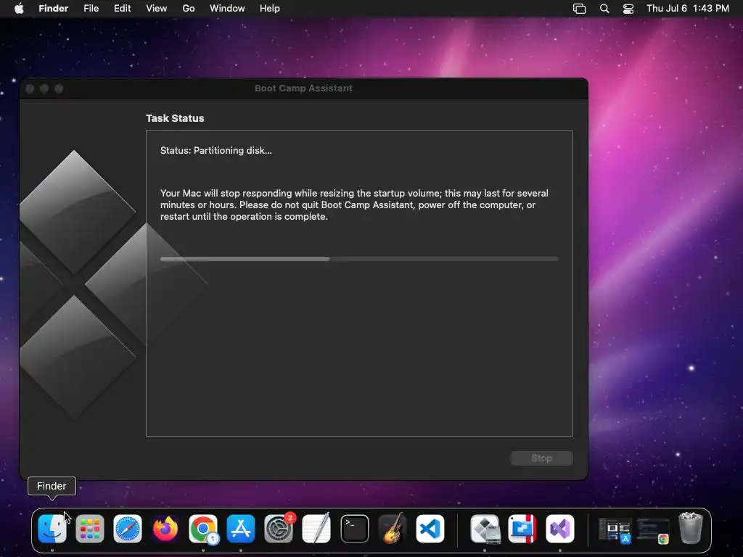This screenshot has width=743, height=557.
Task: Zoom the Boot Camp Assistant window
Action: (x=59, y=88)
